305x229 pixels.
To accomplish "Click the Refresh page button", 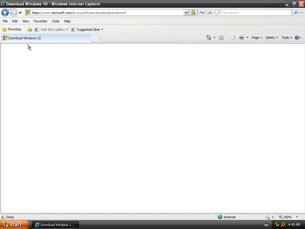I will click(202, 13).
